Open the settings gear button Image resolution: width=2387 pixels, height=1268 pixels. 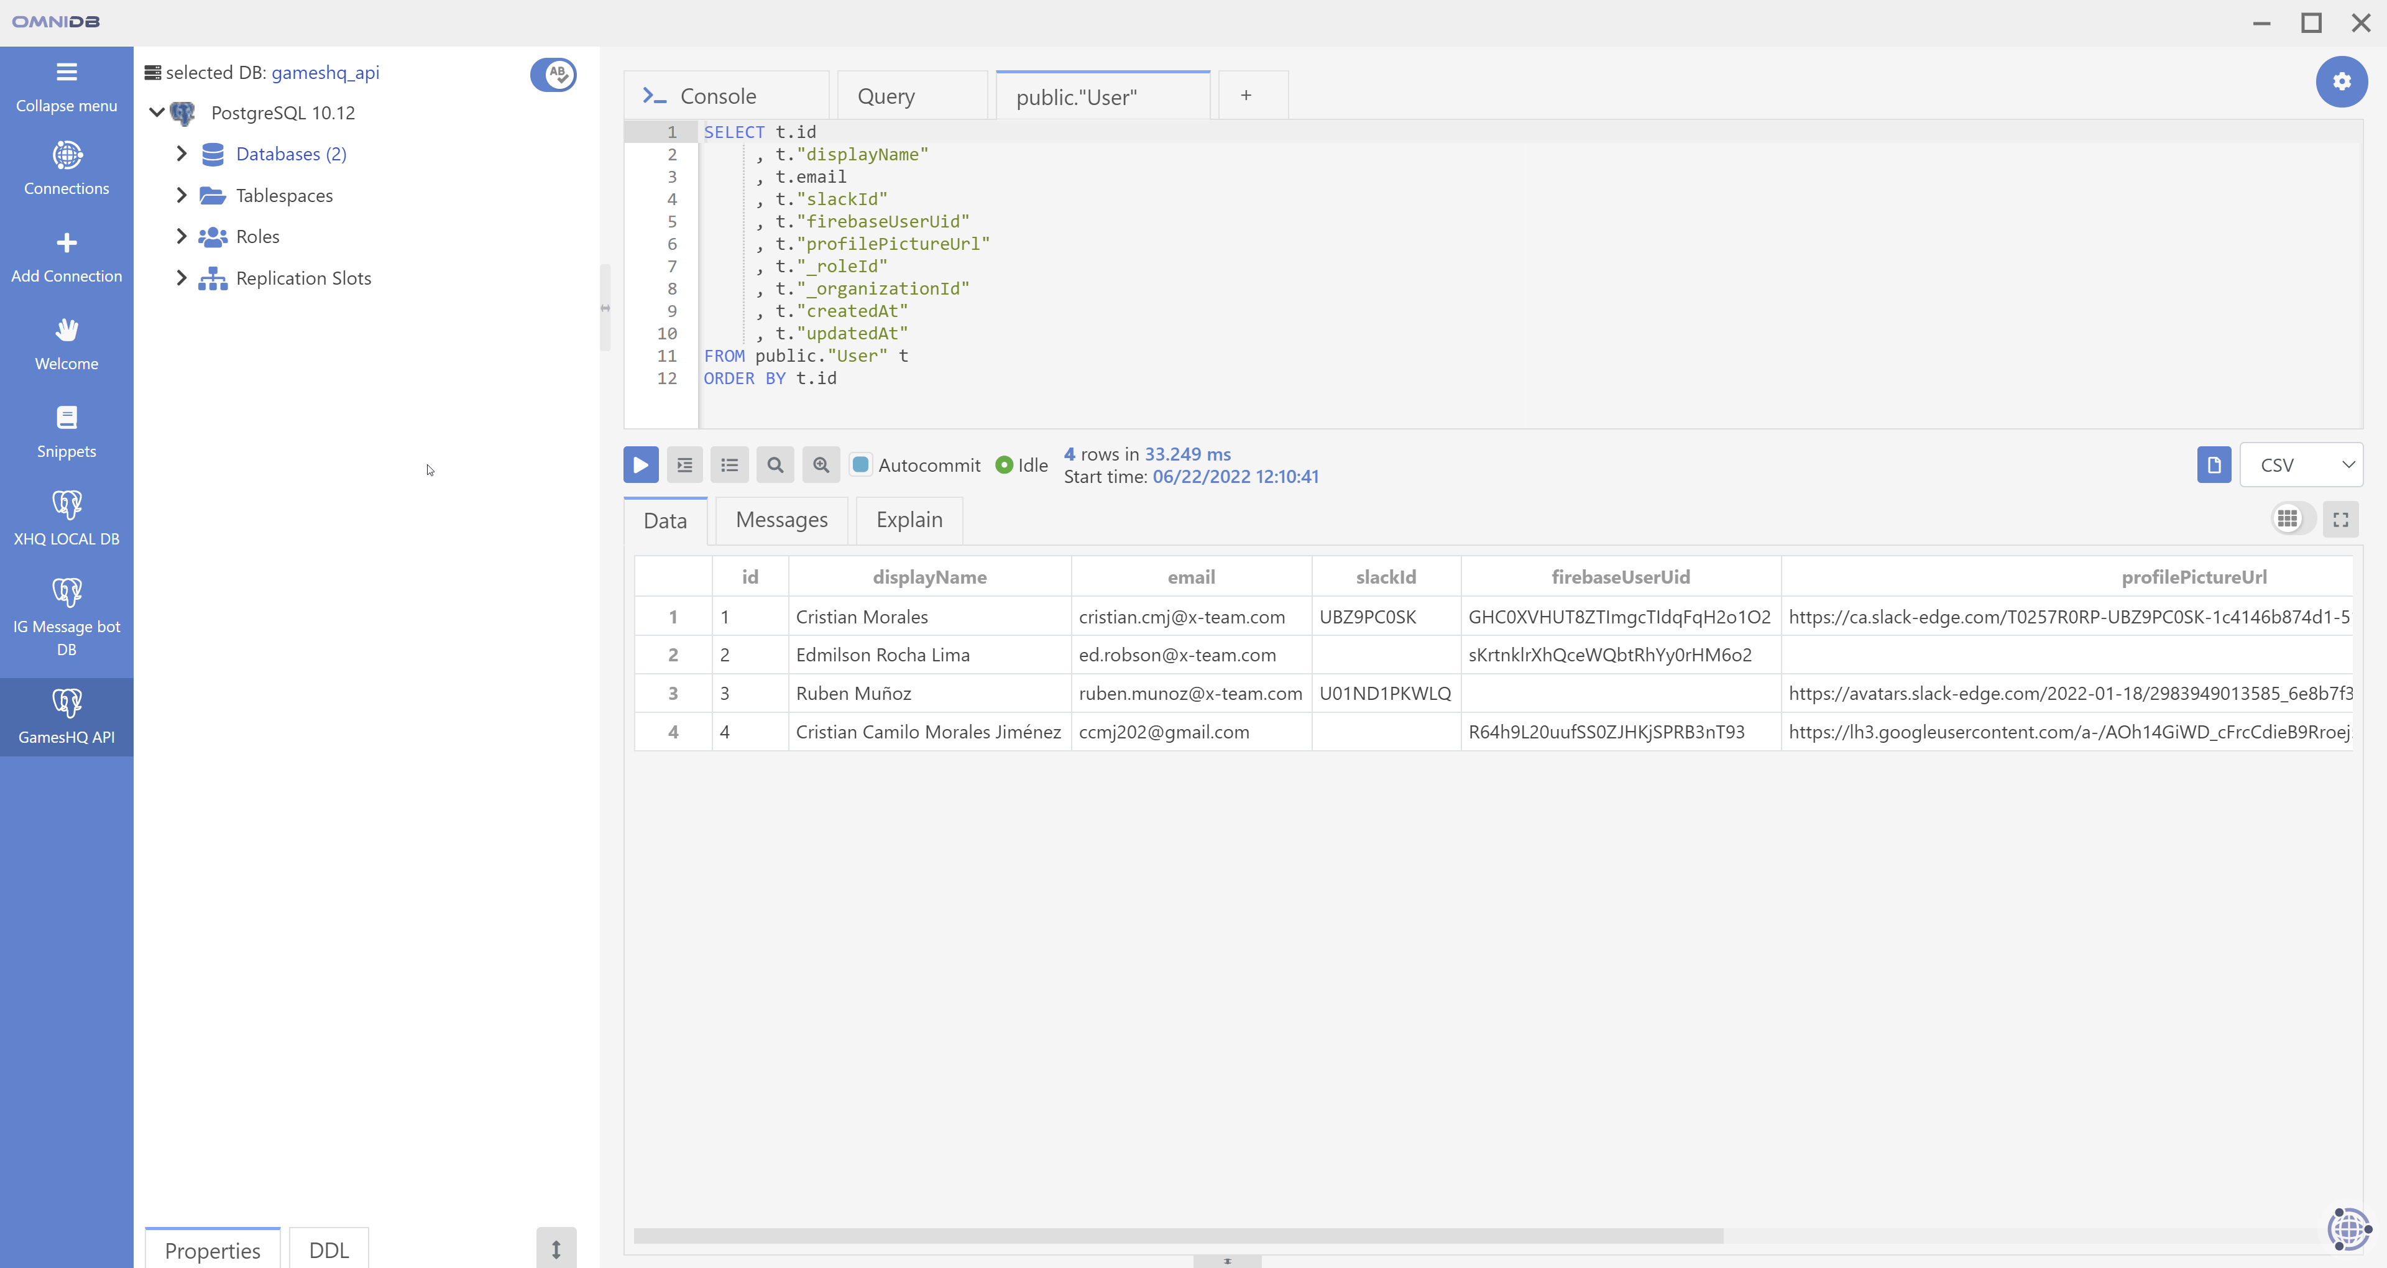(x=2342, y=81)
